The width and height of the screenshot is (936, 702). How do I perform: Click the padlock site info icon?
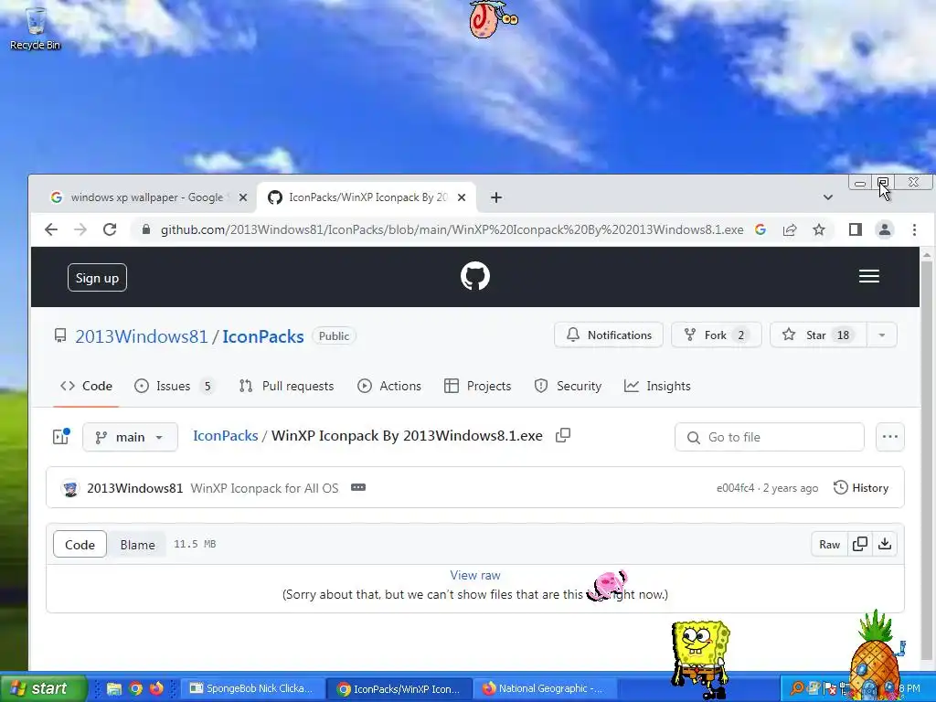tap(145, 229)
